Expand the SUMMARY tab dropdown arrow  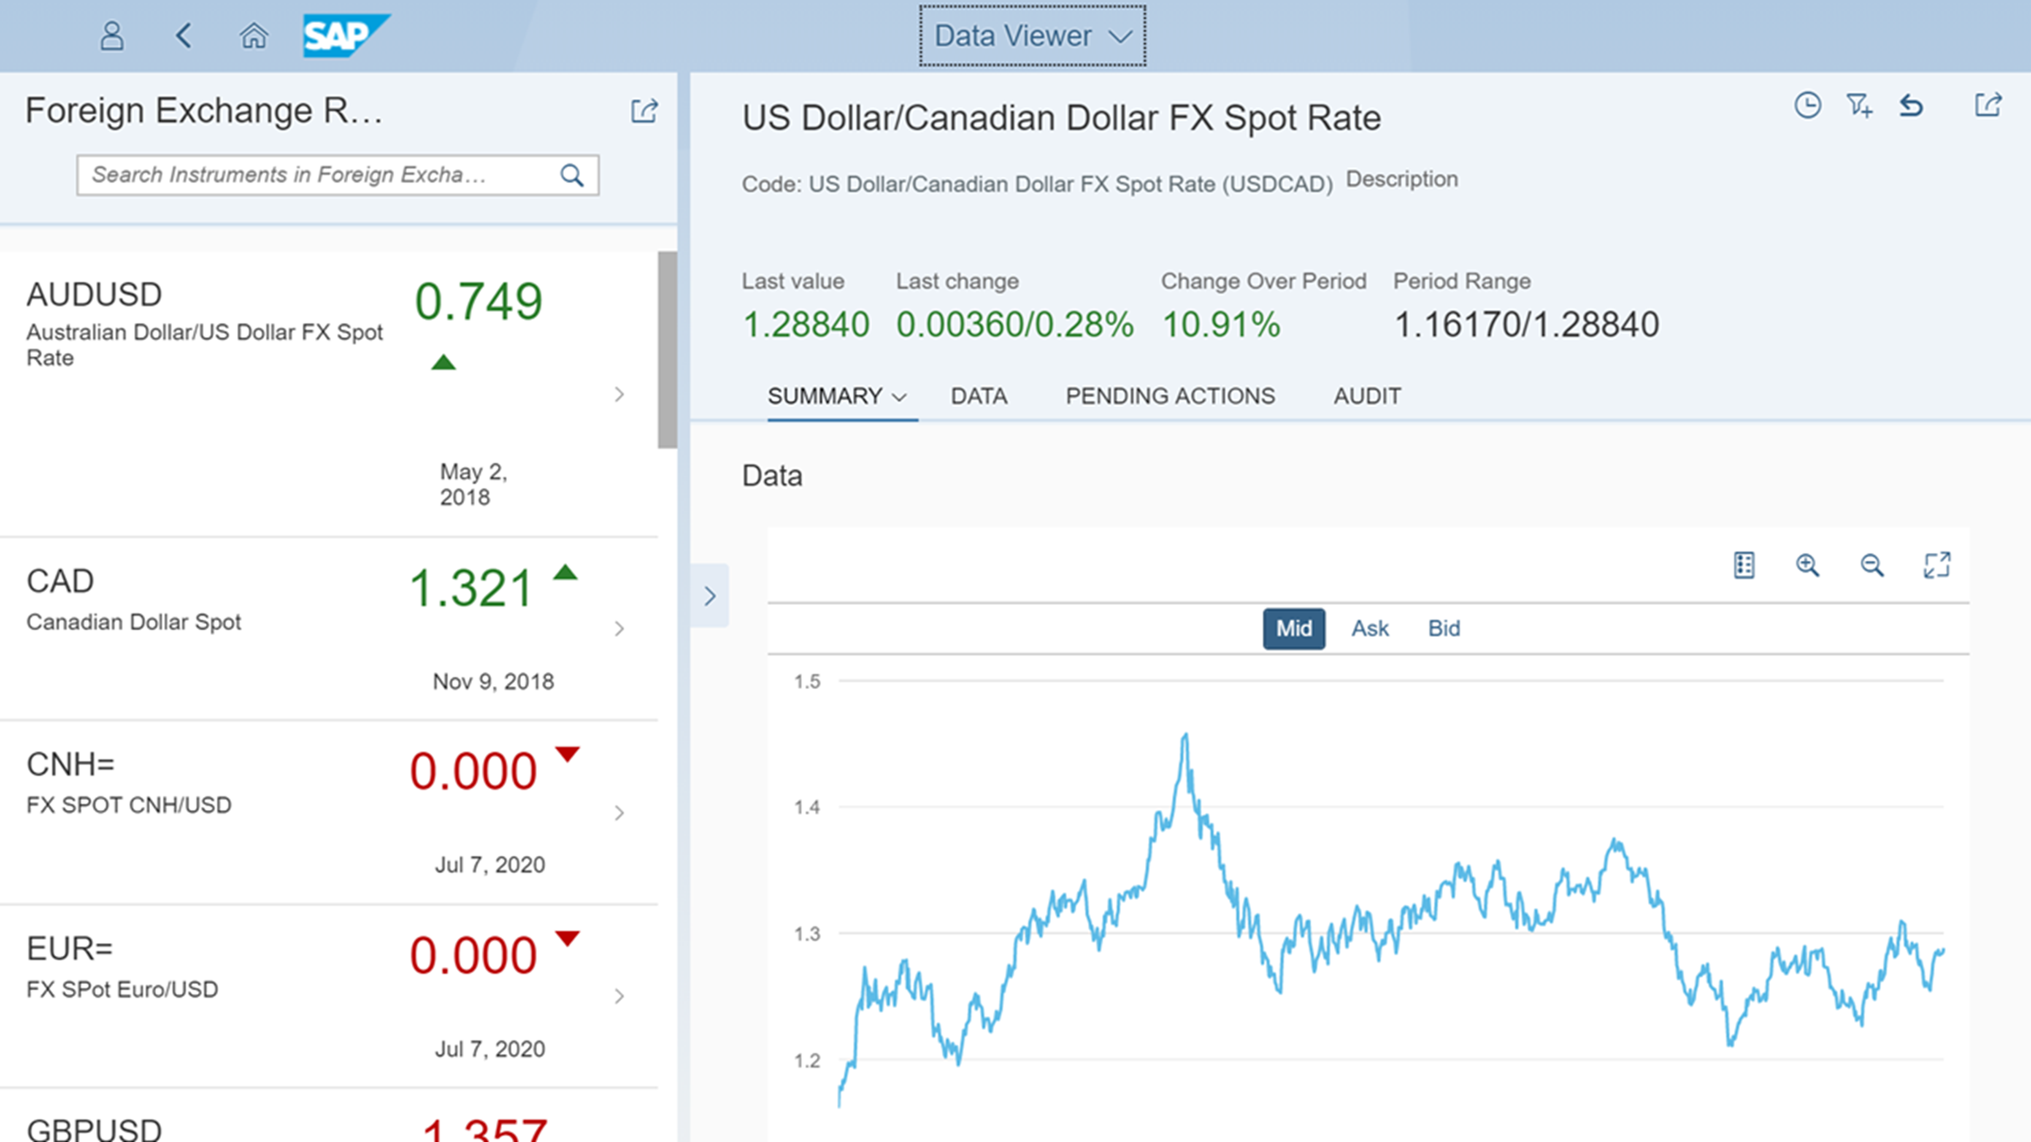click(899, 397)
